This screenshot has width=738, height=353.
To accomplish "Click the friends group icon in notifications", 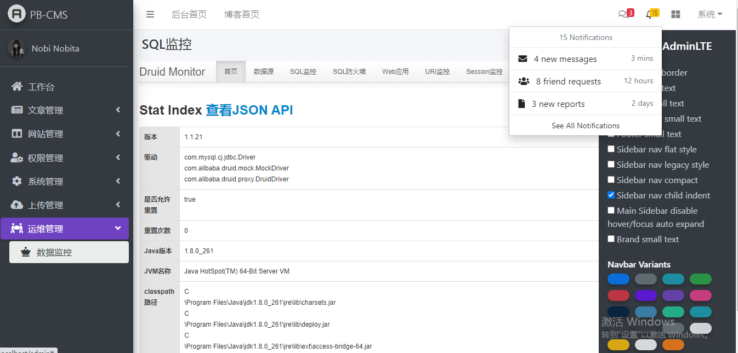I will [x=524, y=81].
